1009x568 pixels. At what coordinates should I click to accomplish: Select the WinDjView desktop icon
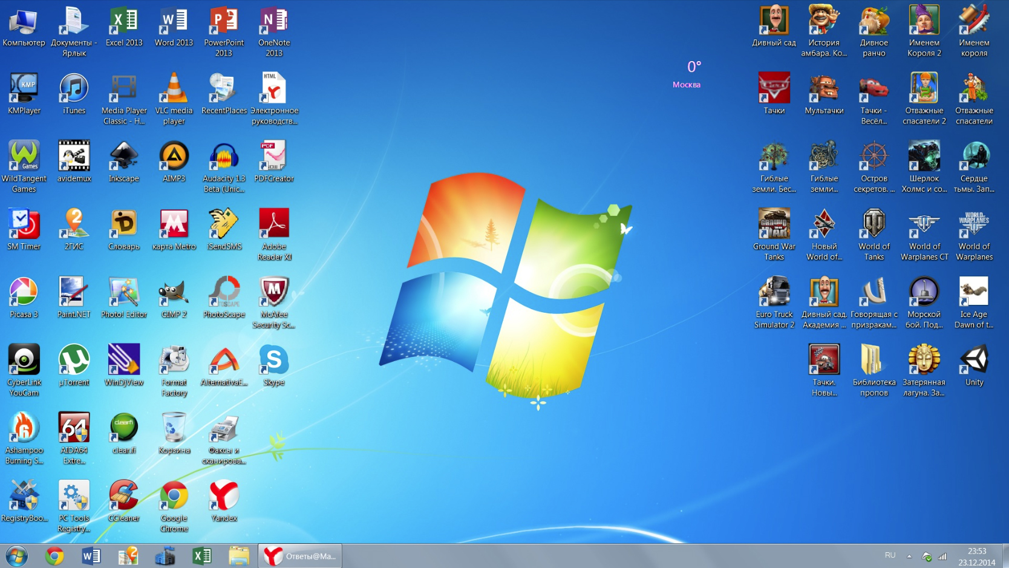click(x=124, y=366)
